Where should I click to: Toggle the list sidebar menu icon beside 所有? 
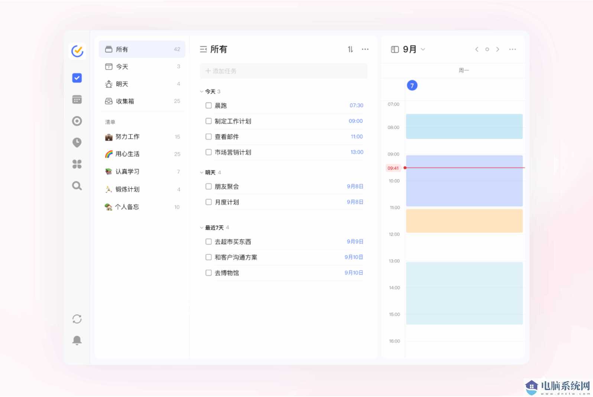pyautogui.click(x=203, y=49)
